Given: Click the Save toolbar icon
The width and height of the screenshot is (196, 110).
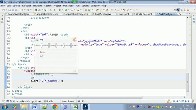Looking at the screenshot, I should tap(9, 10).
